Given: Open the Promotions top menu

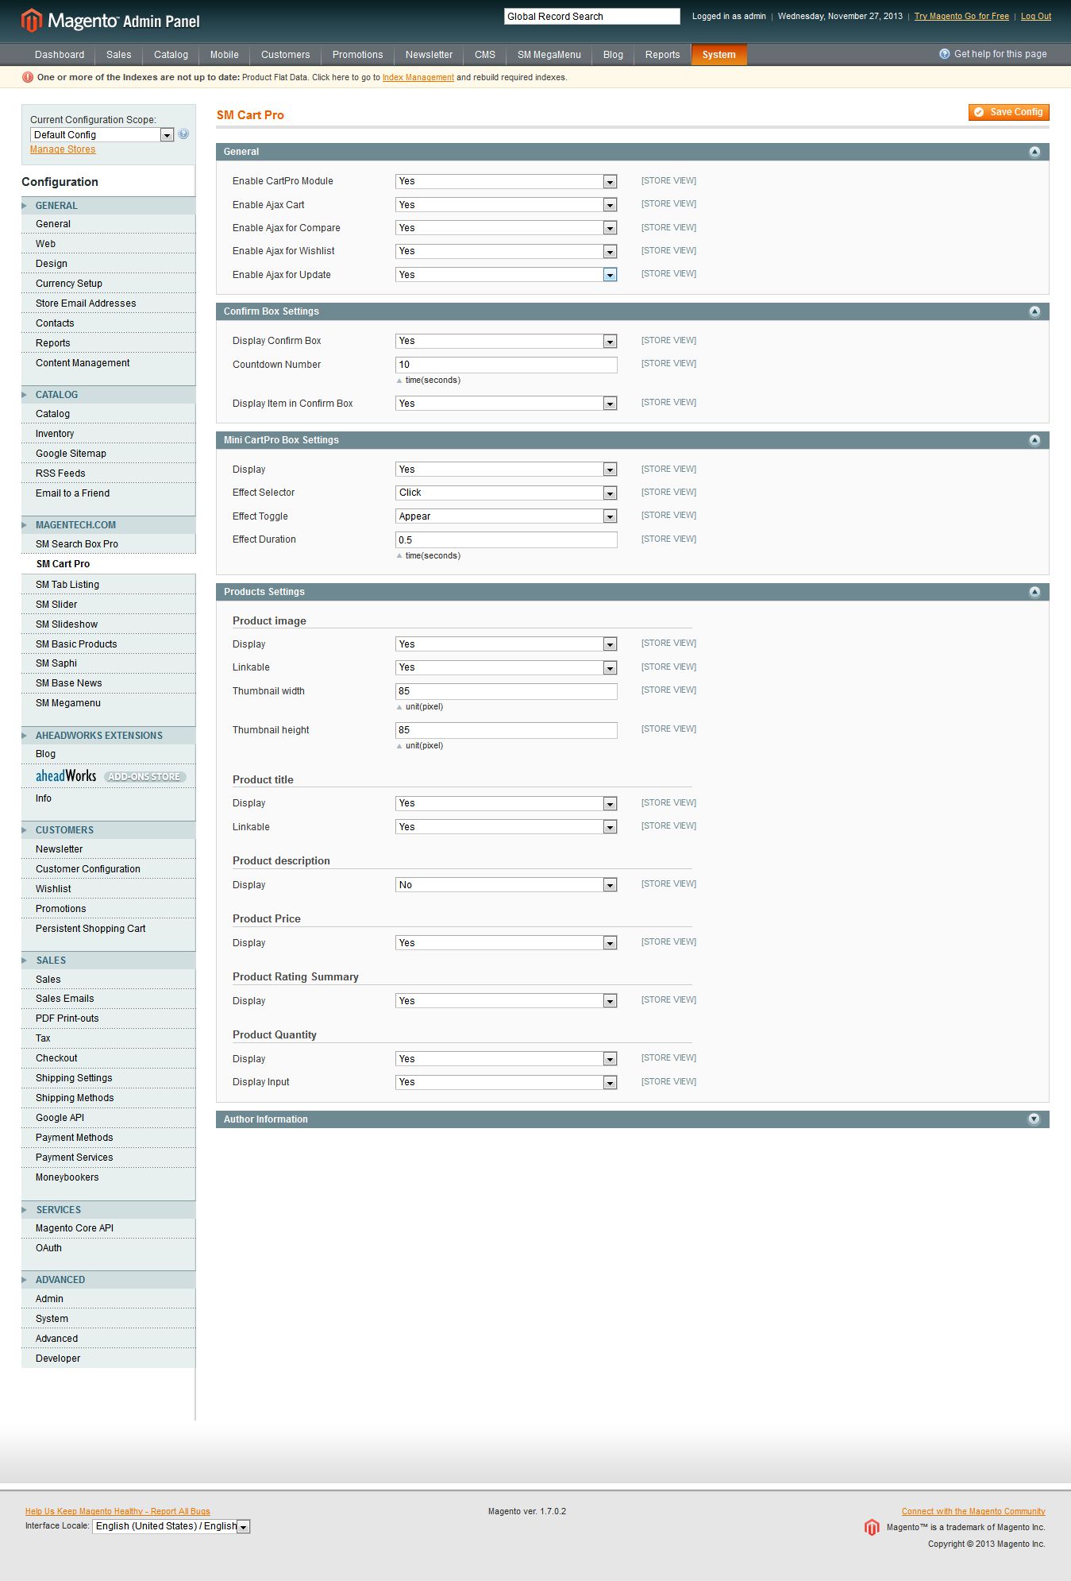Looking at the screenshot, I should click(357, 55).
